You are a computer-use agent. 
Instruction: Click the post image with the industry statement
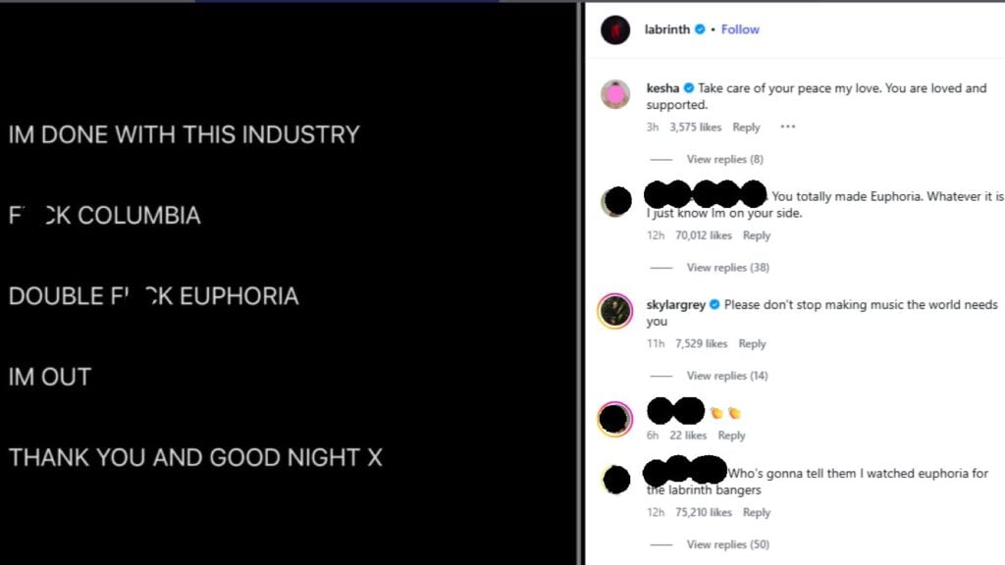pos(289,294)
